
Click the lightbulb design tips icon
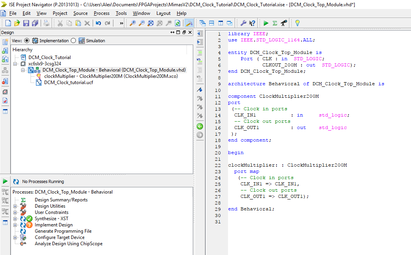pos(297,23)
